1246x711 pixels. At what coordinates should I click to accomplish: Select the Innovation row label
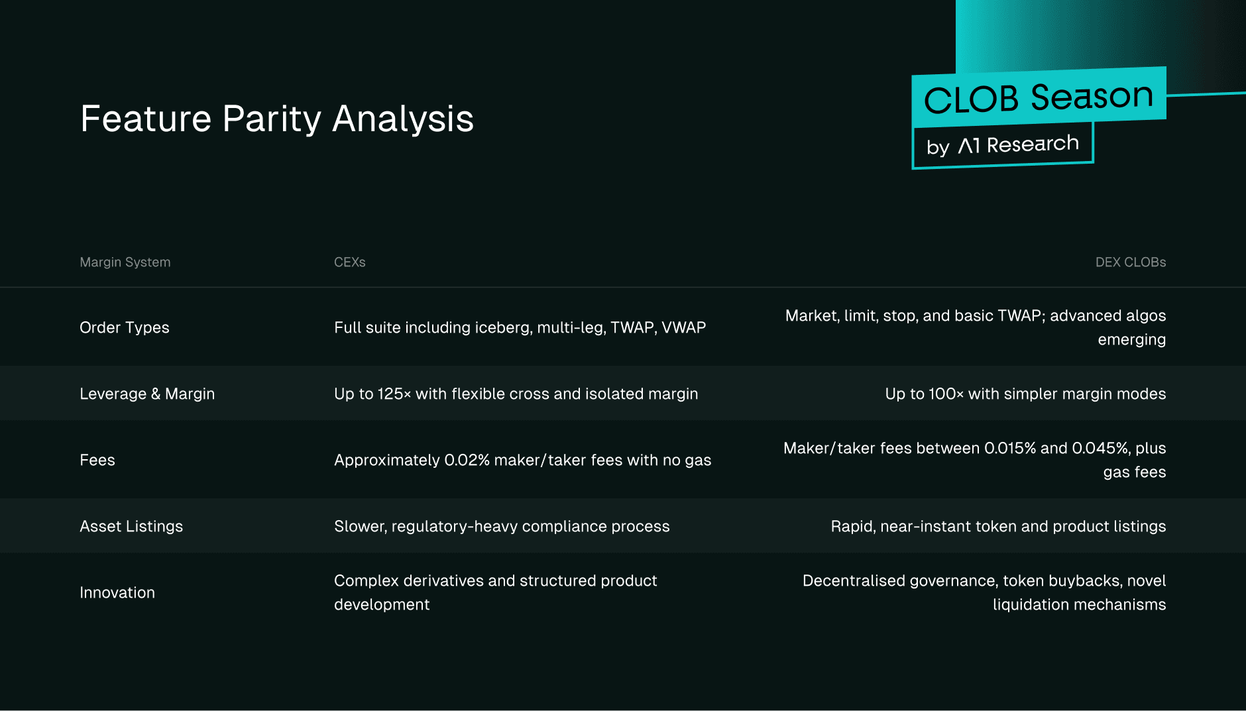point(117,592)
